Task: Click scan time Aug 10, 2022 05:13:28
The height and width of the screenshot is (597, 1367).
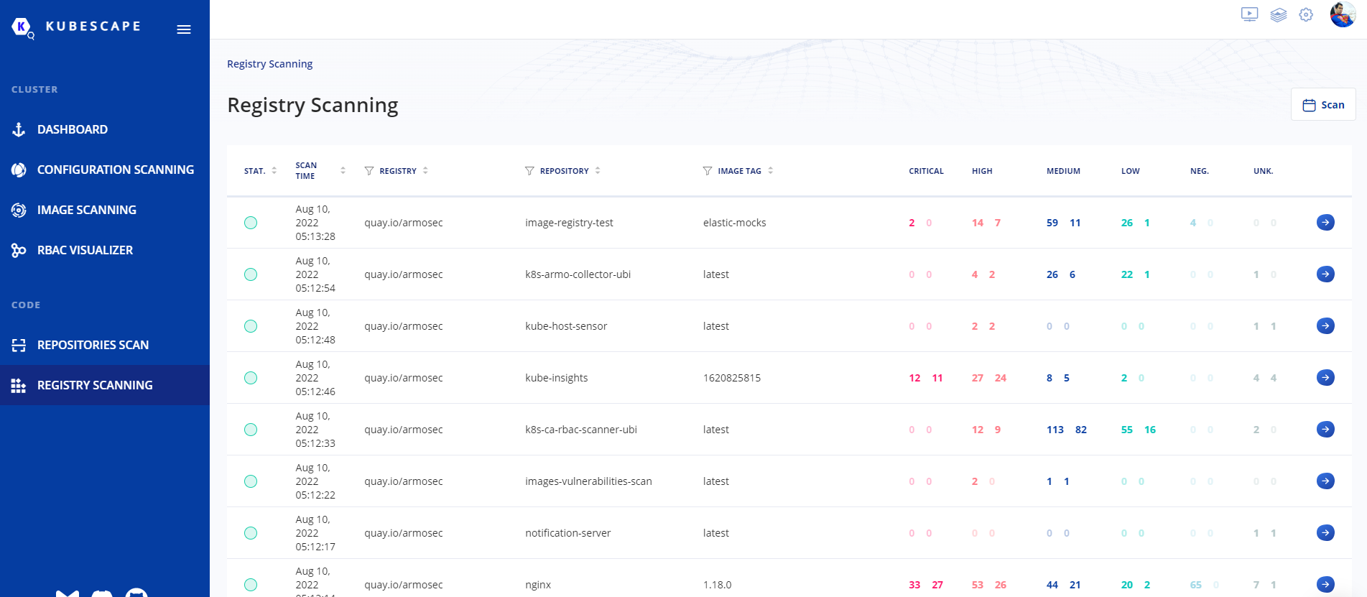Action: click(x=315, y=223)
